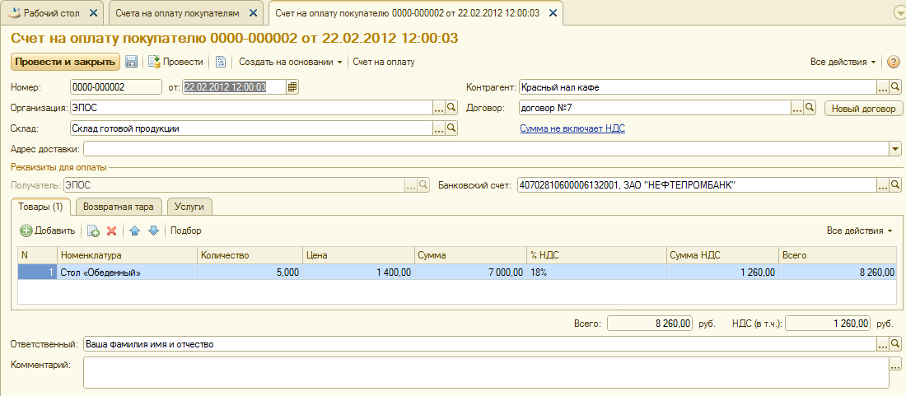Open top Все действия menu

click(843, 62)
